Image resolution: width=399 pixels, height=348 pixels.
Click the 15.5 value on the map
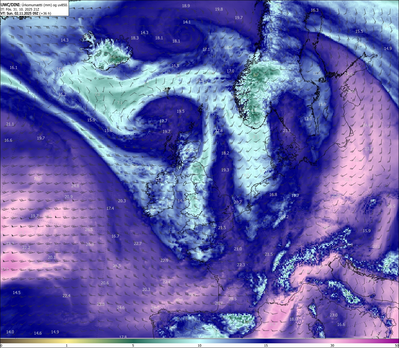(x=359, y=32)
